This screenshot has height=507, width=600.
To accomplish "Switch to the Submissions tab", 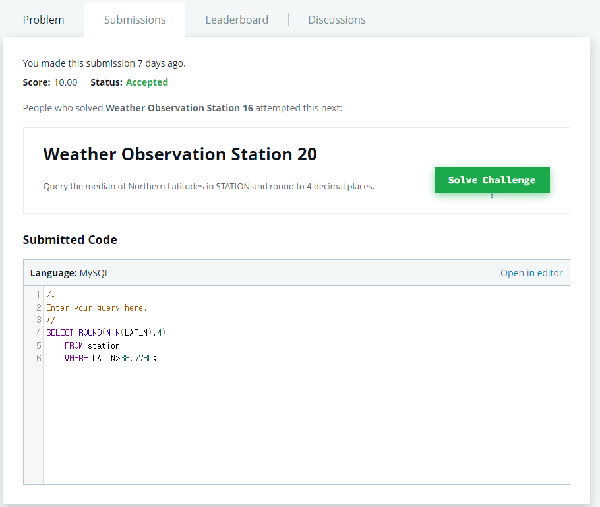I will (x=135, y=20).
